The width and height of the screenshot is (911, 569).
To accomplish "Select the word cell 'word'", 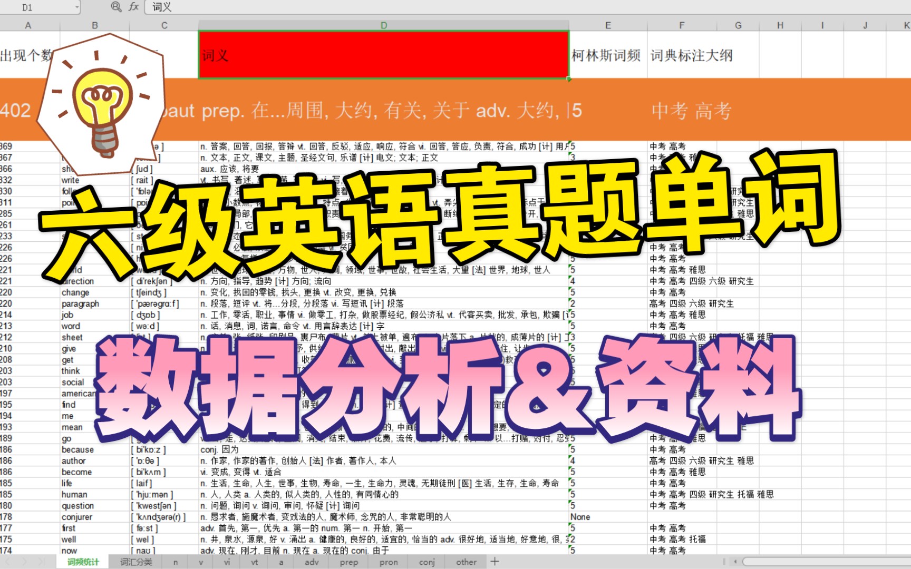I will [x=95, y=326].
